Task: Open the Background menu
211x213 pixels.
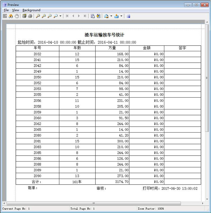Action: [x=31, y=10]
